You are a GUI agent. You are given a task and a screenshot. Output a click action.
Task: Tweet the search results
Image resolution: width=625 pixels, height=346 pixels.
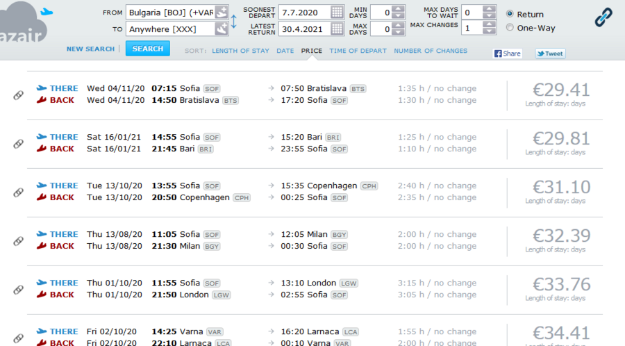click(x=550, y=53)
